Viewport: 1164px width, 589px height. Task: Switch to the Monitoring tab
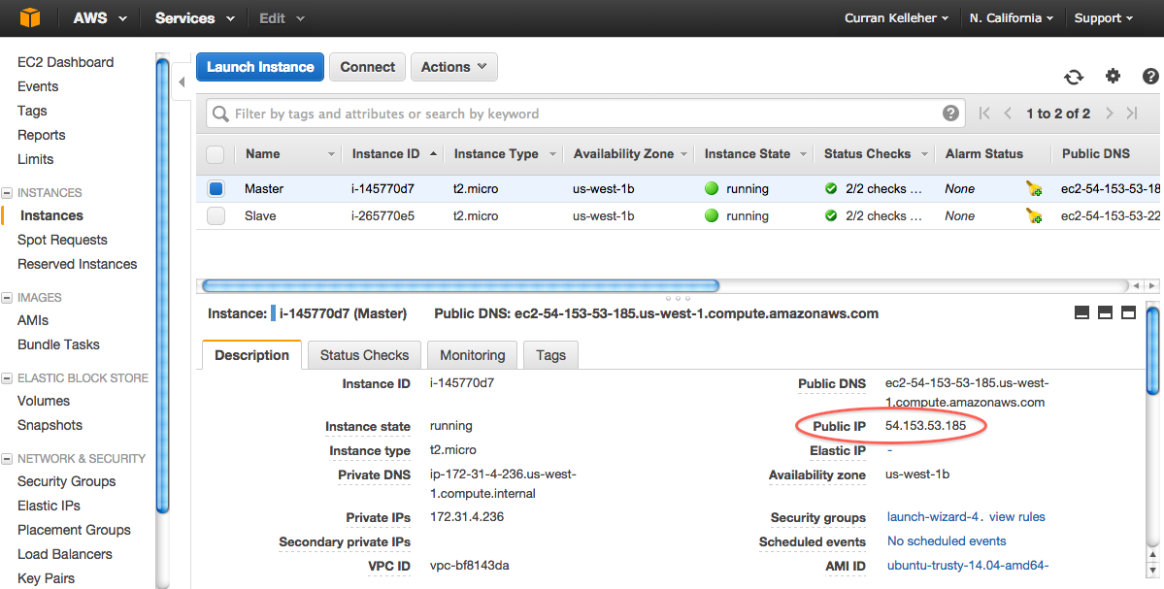pos(472,355)
